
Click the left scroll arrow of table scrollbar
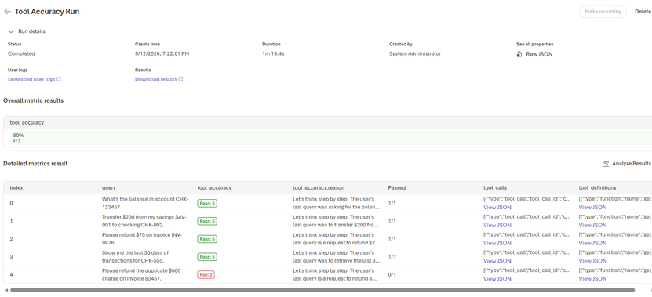5,290
